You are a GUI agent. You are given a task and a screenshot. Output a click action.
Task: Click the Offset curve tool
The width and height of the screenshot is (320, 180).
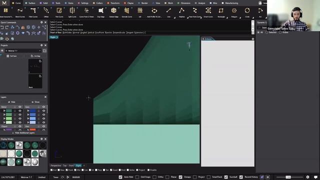(46, 12)
